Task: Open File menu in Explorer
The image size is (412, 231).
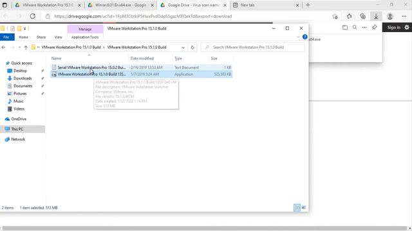Action: [6, 37]
